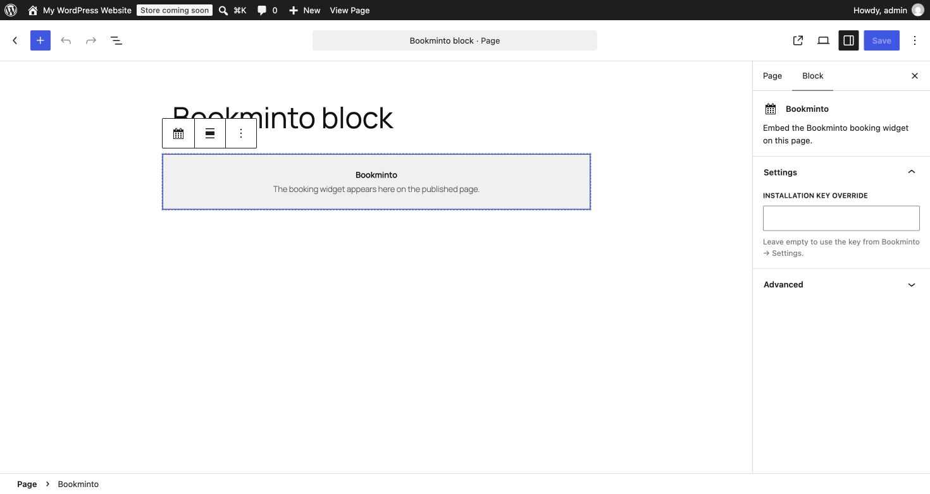The height and width of the screenshot is (494, 930).
Task: Toggle the Settings sidebar panel
Action: tap(848, 40)
